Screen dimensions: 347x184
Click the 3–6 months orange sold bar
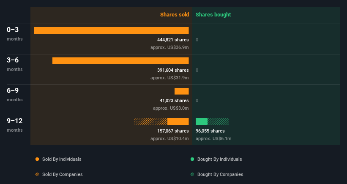pyautogui.click(x=120, y=61)
